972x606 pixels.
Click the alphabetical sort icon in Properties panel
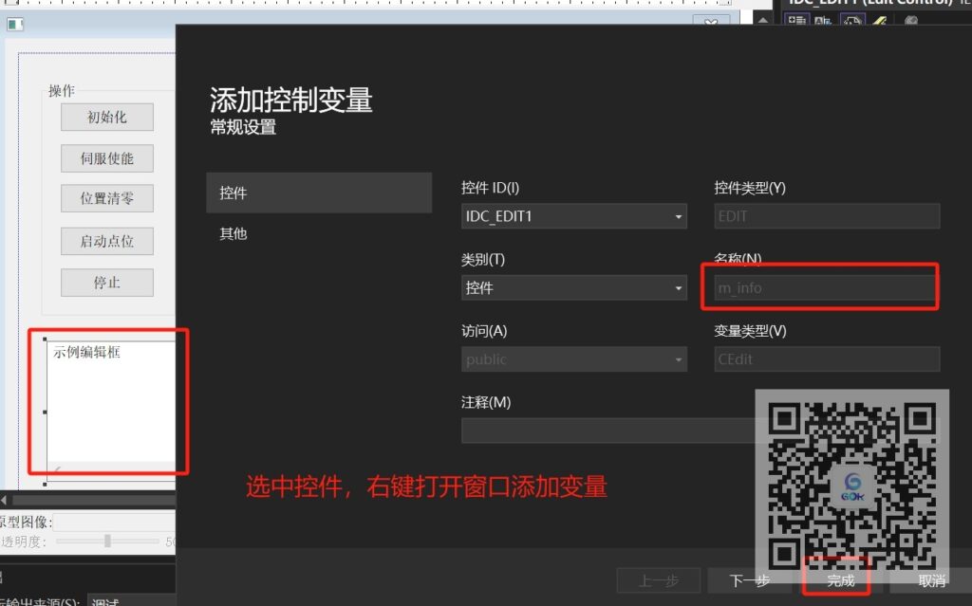(x=823, y=21)
